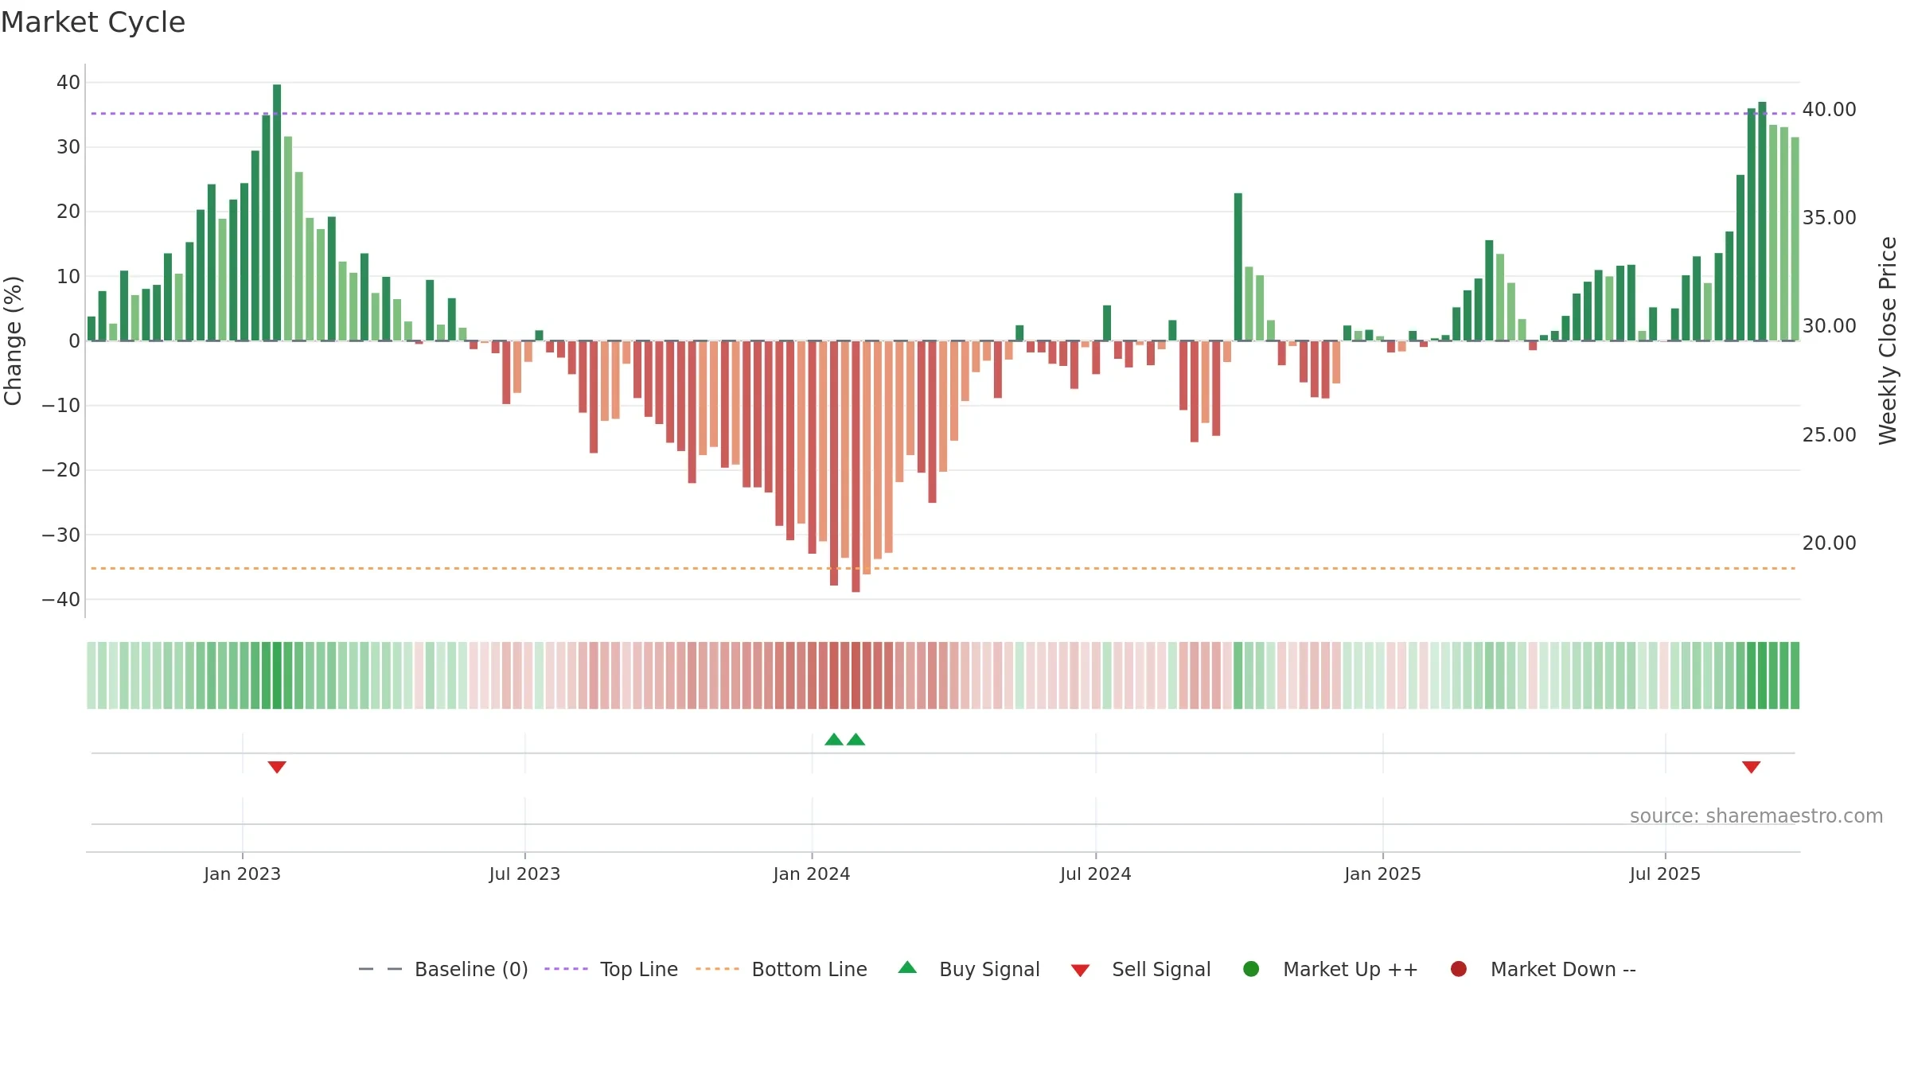This screenshot has width=1910, height=1074.
Task: Click the 30 left-axis tick label
Action: click(68, 147)
